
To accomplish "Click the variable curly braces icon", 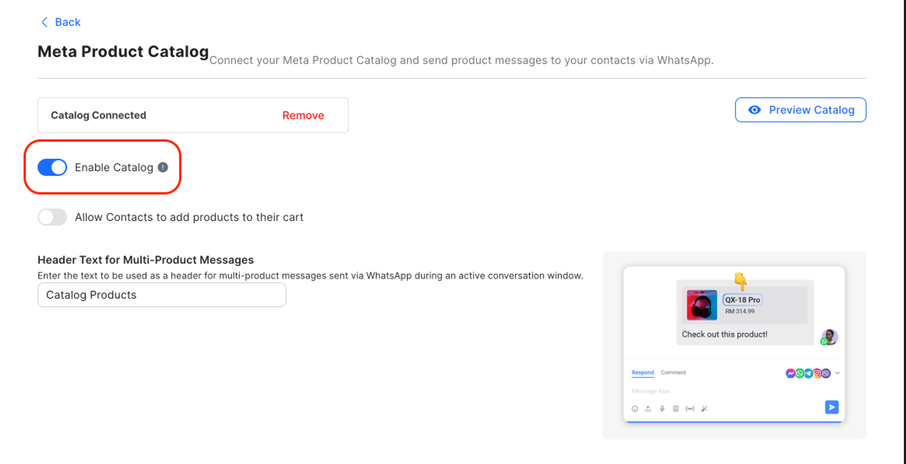I will [x=690, y=409].
